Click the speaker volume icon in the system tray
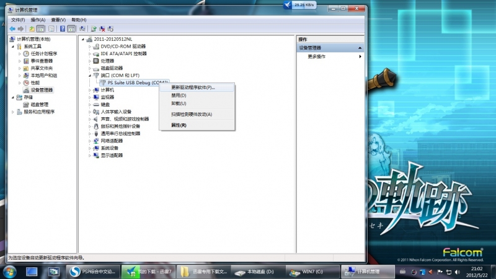 click(x=457, y=272)
